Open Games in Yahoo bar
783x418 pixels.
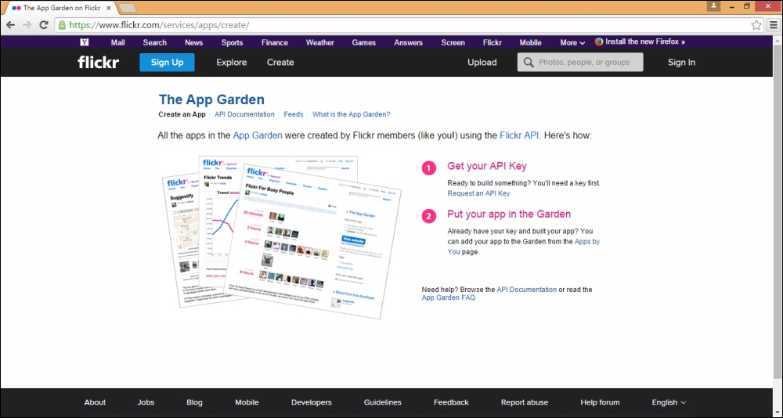pos(363,42)
